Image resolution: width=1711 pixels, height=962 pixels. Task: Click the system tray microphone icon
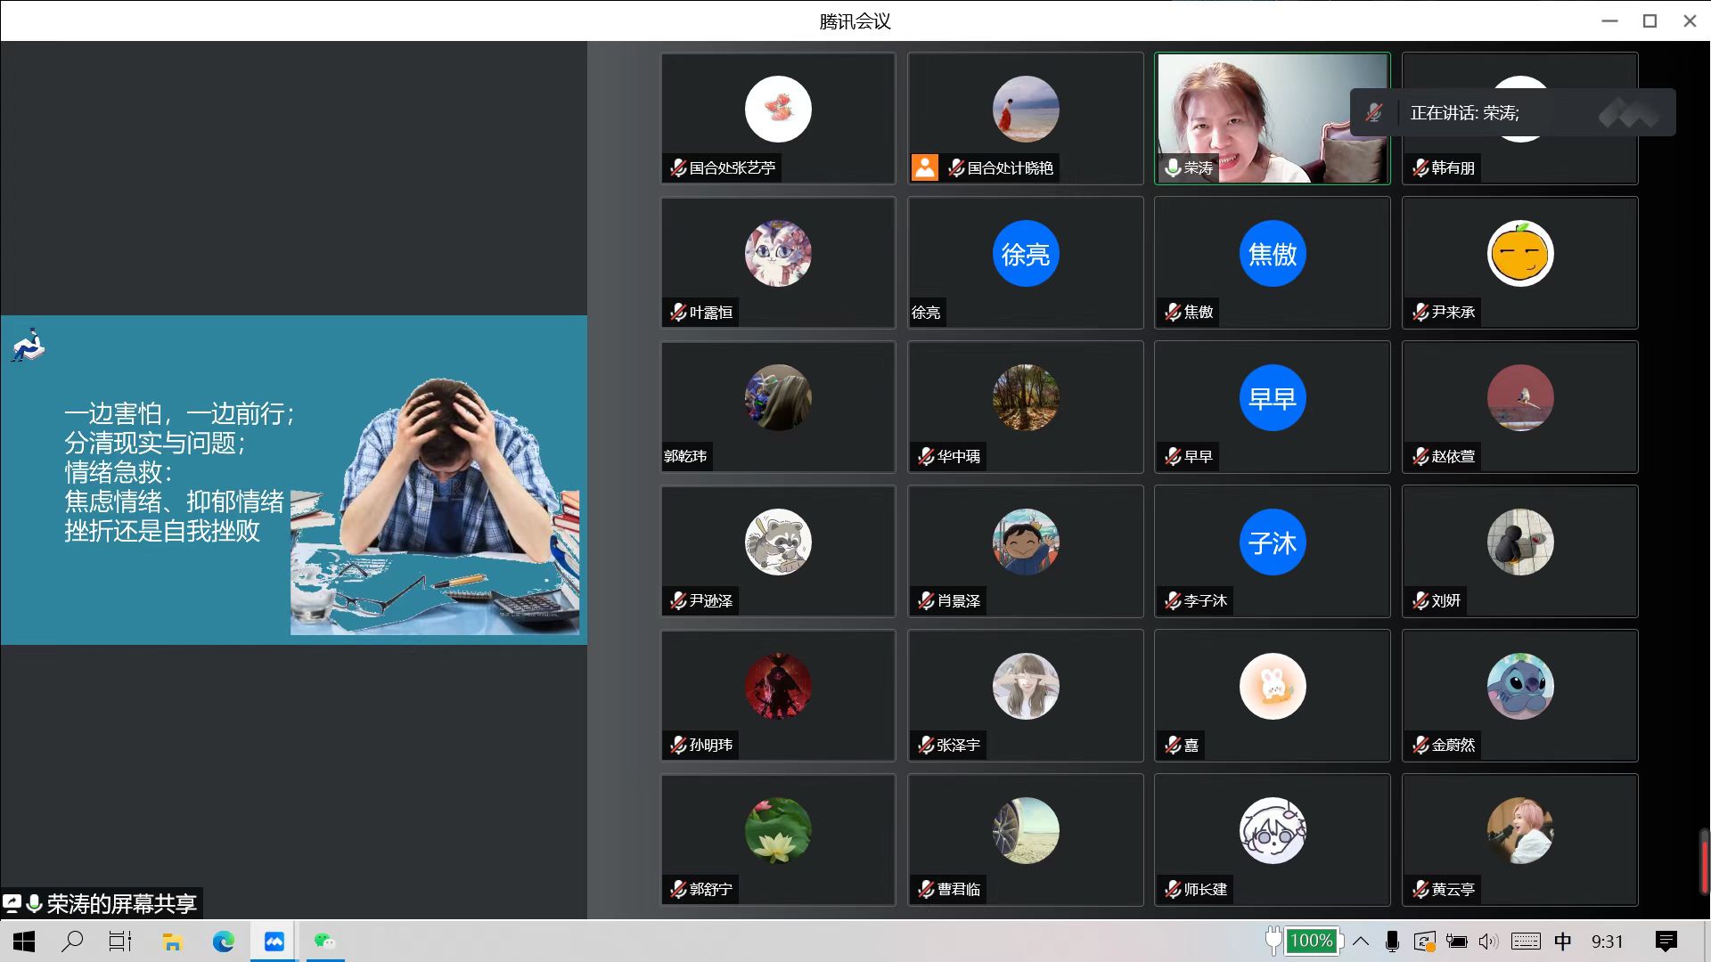pyautogui.click(x=1392, y=942)
